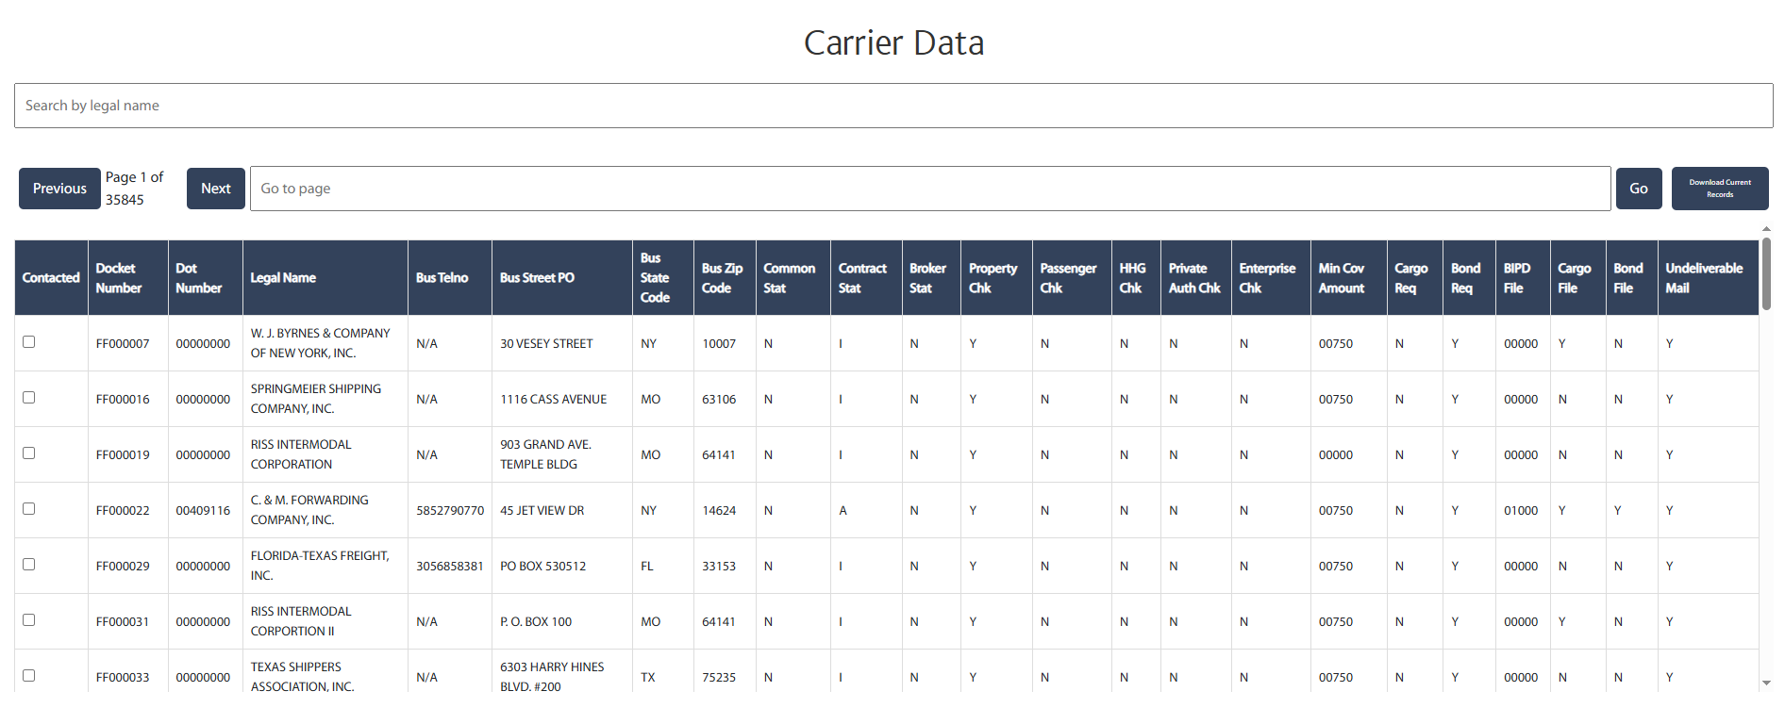
Task: Click the Go to page input
Action: click(x=929, y=189)
